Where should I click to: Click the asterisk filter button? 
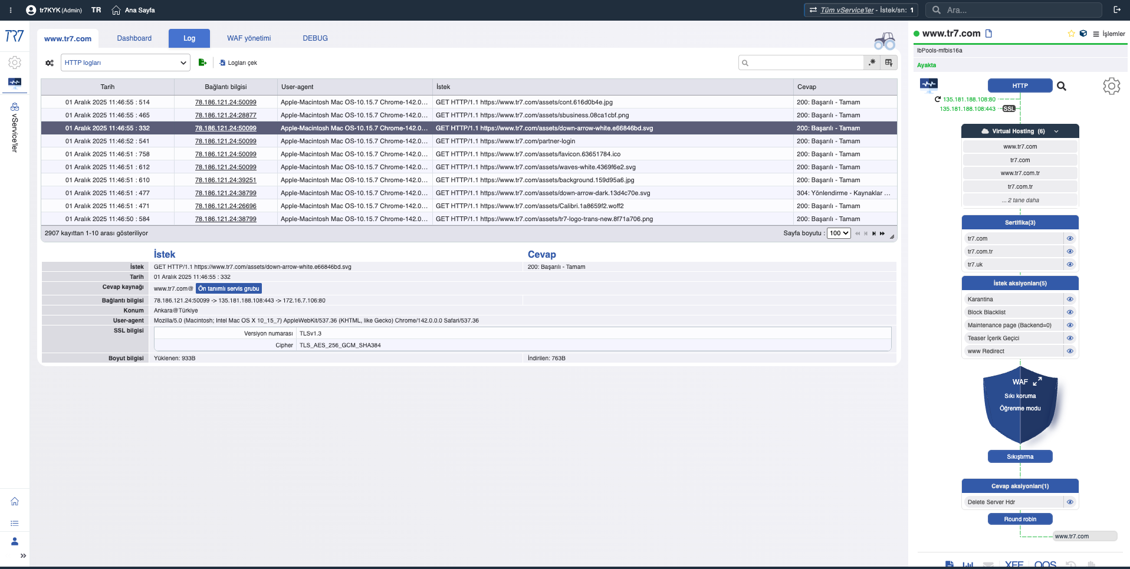click(872, 63)
